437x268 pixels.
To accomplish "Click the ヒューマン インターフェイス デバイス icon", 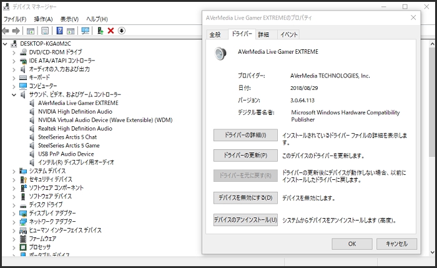I will pyautogui.click(x=23, y=231).
